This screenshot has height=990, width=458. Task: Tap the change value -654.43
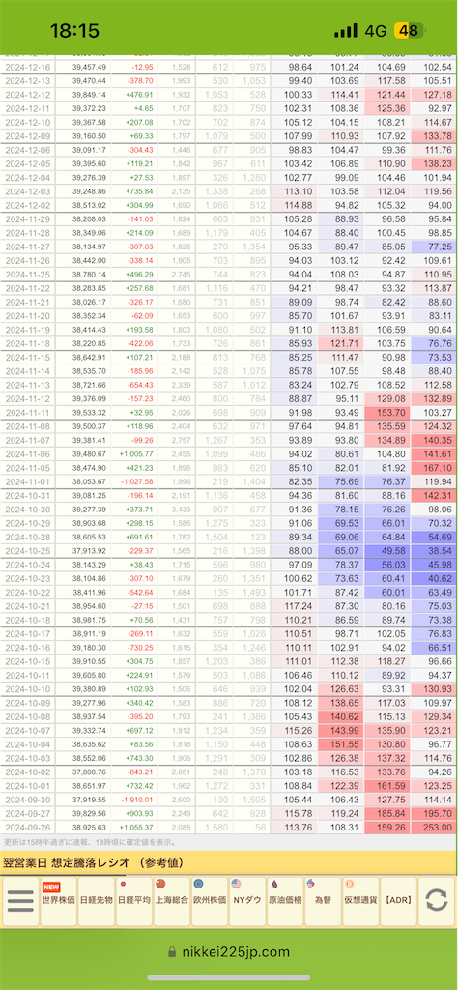click(140, 385)
